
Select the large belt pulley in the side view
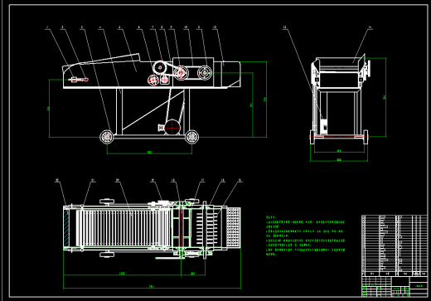coord(160,67)
